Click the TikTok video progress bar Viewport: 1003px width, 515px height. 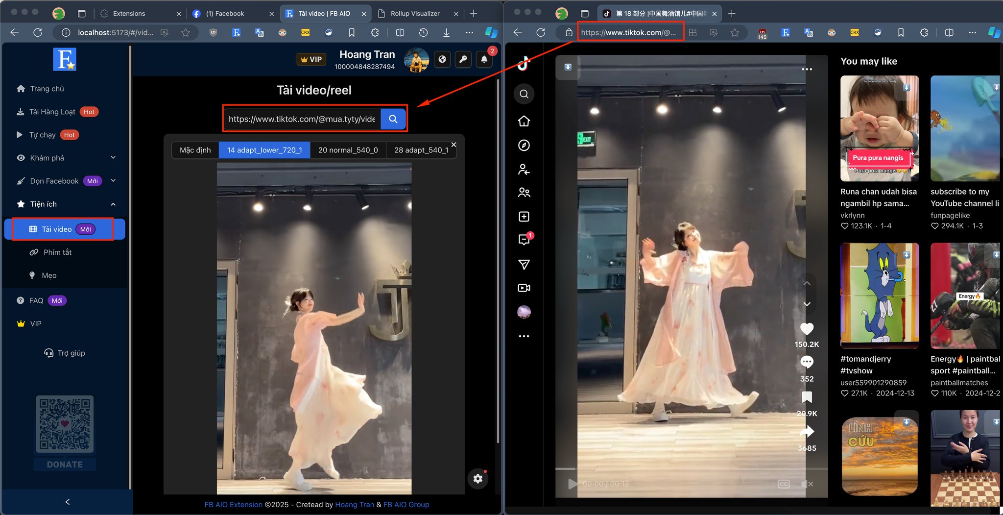tap(692, 469)
